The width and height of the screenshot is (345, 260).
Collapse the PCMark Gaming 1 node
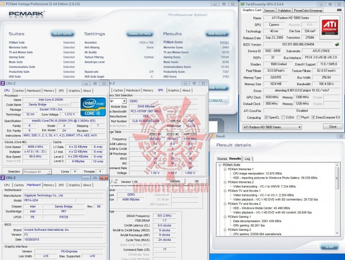225,217
